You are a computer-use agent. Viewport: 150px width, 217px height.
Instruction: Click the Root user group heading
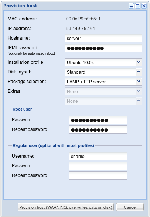coord(22,109)
